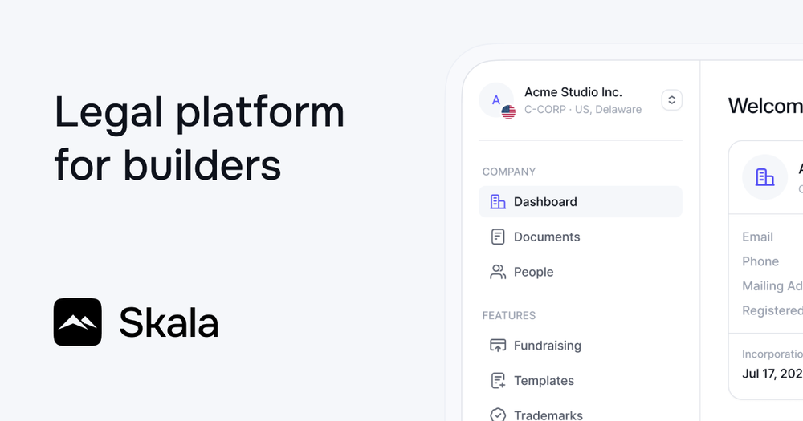This screenshot has width=803, height=421.
Task: Open the company switcher chevron button
Action: pyautogui.click(x=671, y=99)
